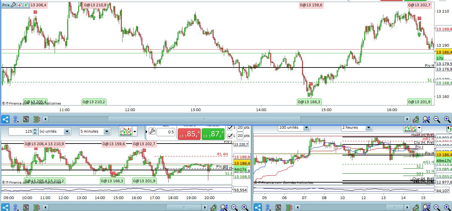Click the 0@13 210,9 order label in main chart
Image resolution: width=452 pixels, height=211 pixels.
tap(95, 5)
